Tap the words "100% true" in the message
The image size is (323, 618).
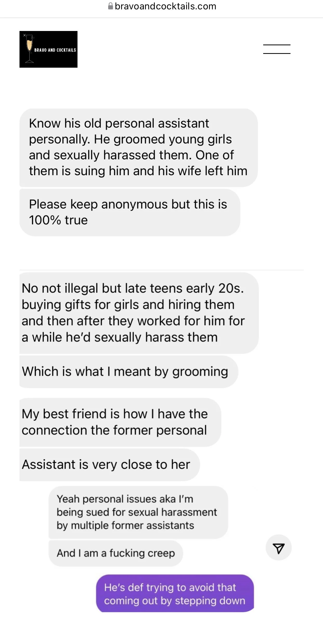[58, 220]
